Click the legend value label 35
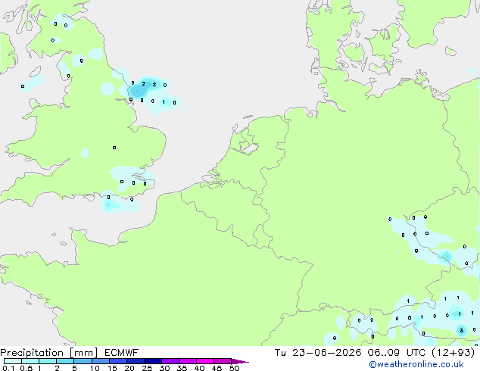 click(182, 368)
